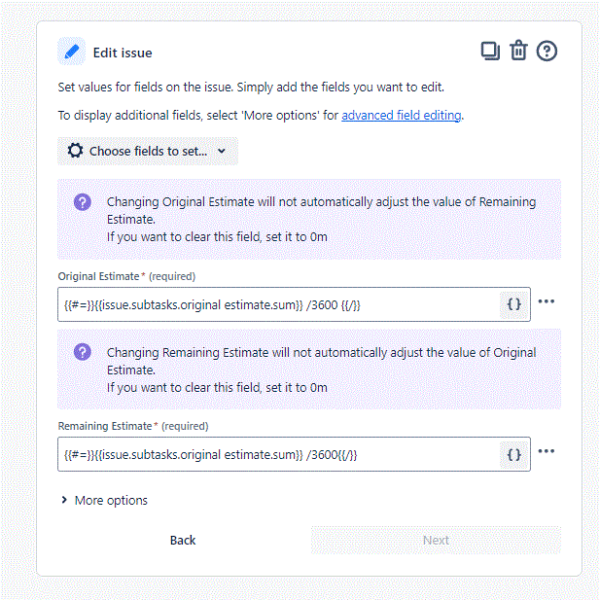Click the Back button
The height and width of the screenshot is (600, 600).
coord(183,540)
